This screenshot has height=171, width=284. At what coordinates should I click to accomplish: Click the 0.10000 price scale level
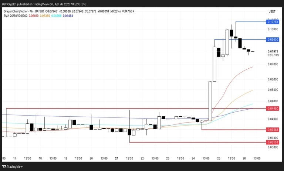pyautogui.click(x=273, y=29)
